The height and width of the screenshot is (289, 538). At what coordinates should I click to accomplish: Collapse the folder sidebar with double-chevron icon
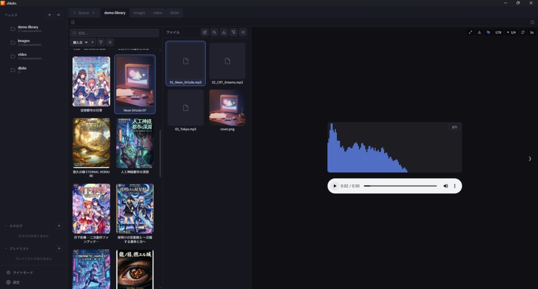click(x=59, y=15)
